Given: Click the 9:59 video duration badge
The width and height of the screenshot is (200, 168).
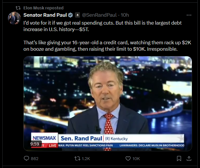Looking at the screenshot, I should click(x=35, y=144).
